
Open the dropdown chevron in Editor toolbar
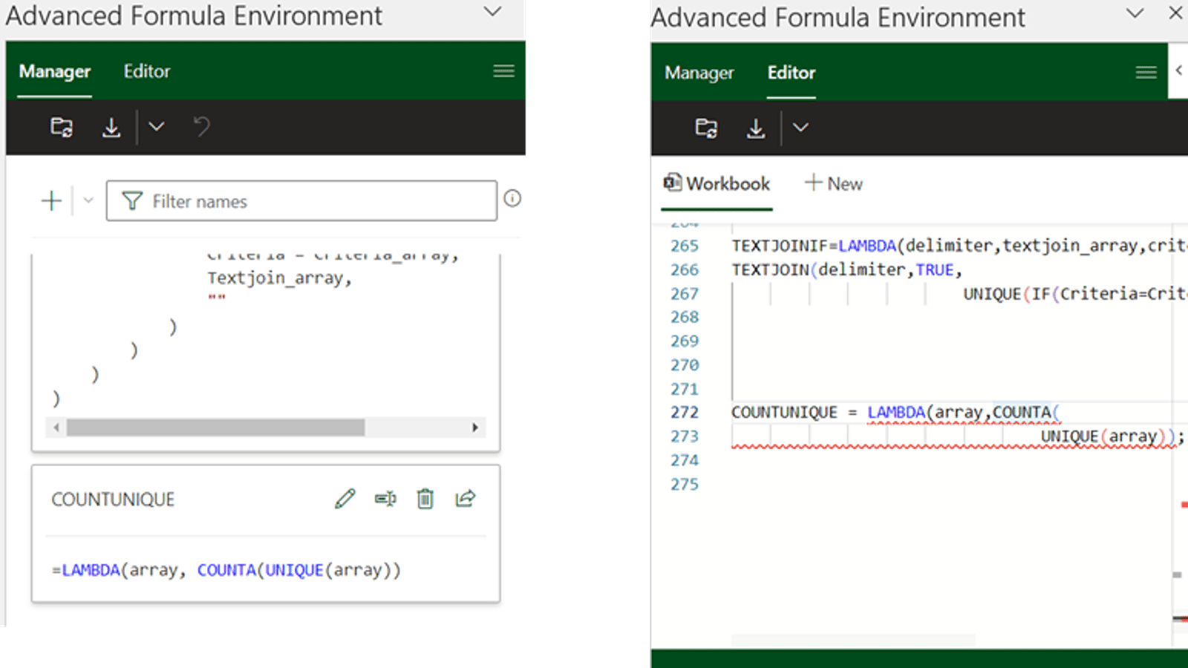click(800, 128)
